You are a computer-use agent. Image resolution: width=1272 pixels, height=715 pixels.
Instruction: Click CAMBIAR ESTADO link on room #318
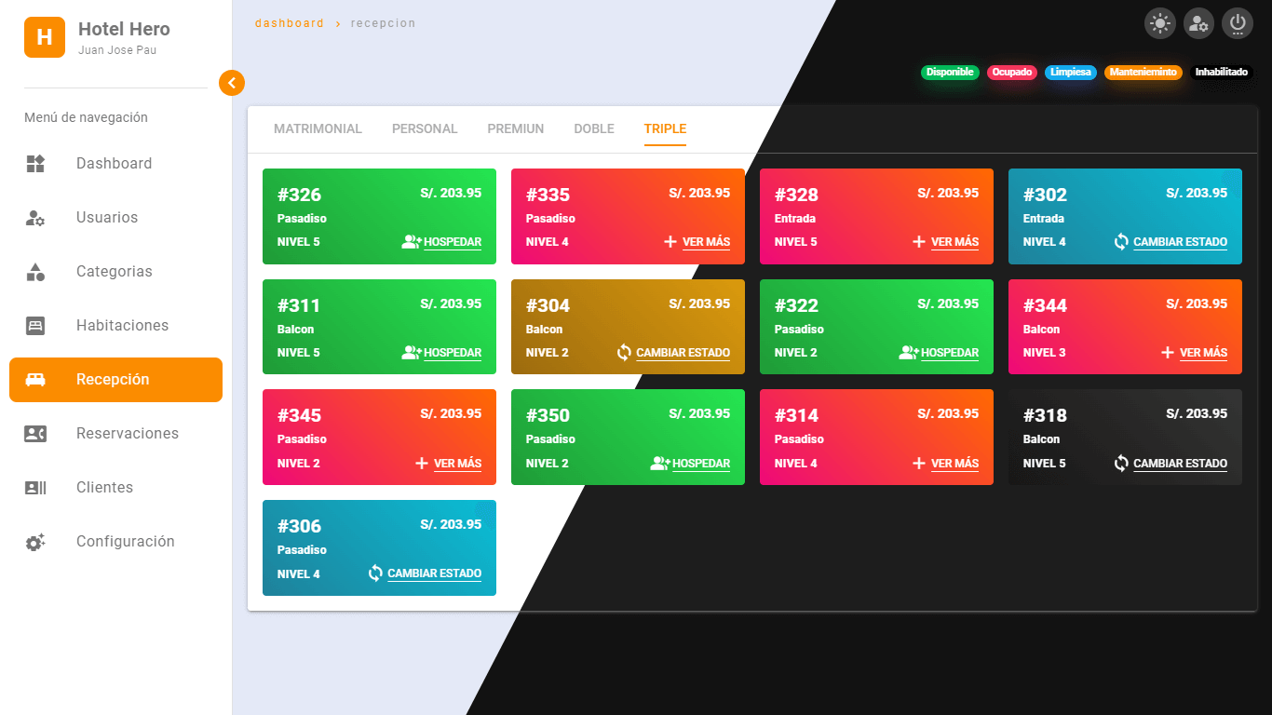(x=1180, y=464)
